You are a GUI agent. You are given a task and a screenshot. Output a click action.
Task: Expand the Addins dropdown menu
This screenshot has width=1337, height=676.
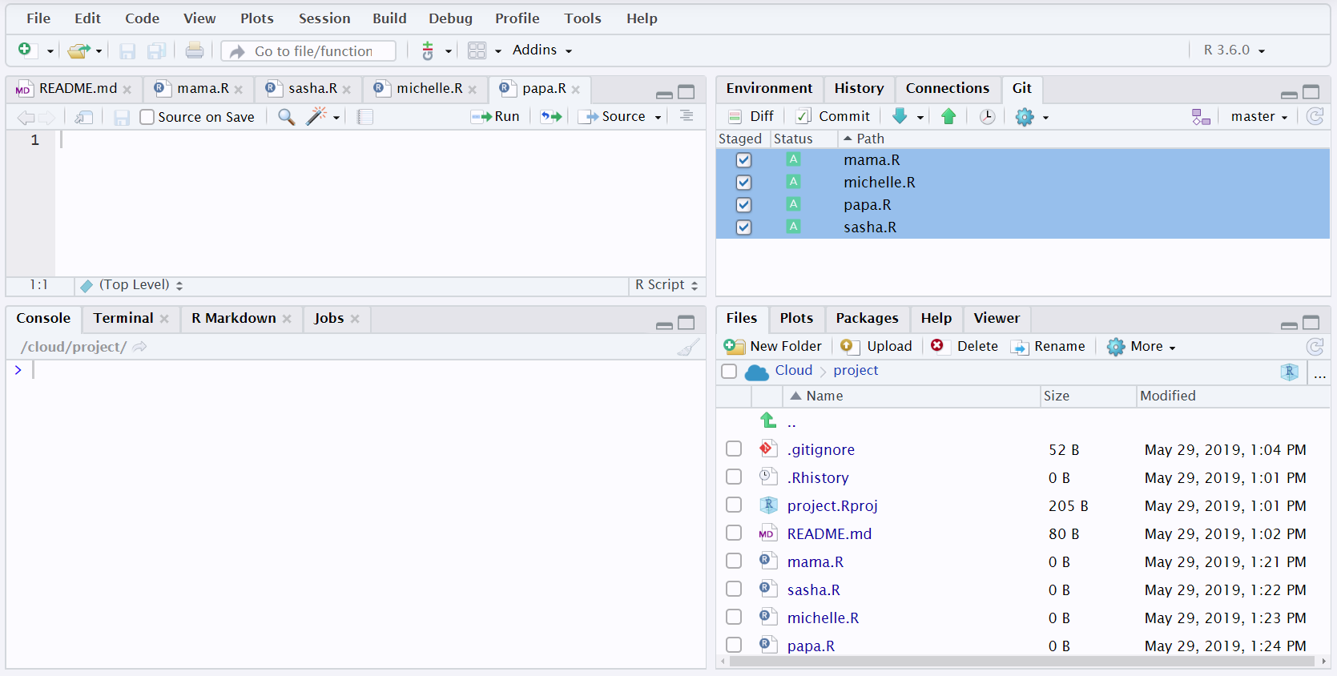click(x=542, y=50)
